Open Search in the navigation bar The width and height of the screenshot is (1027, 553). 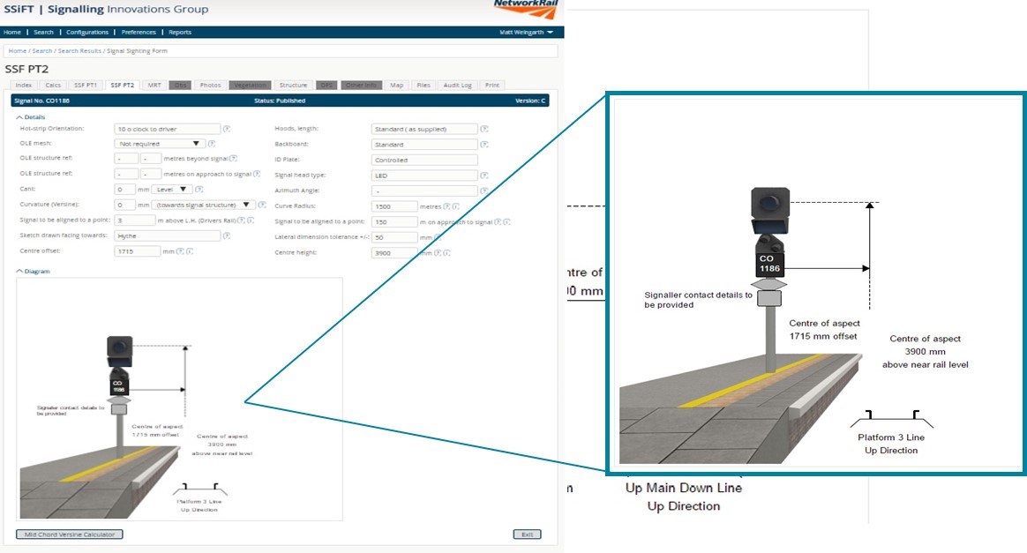pos(44,32)
